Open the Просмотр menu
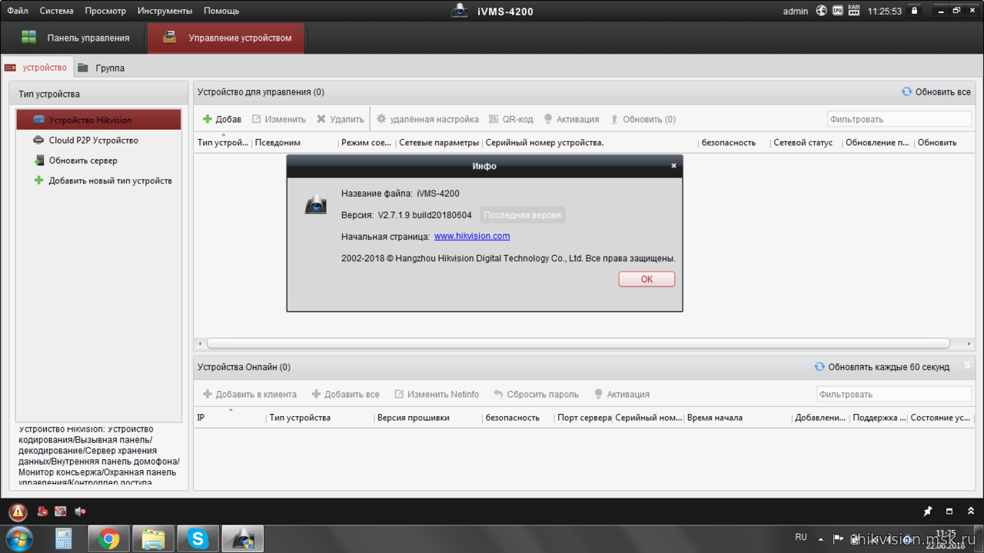The height and width of the screenshot is (553, 984). point(105,11)
